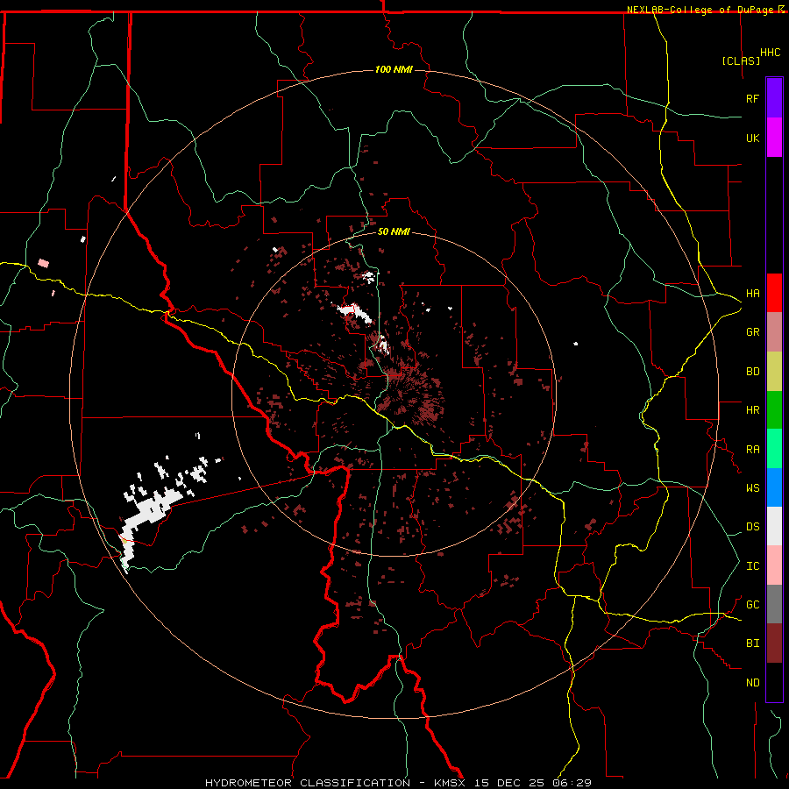Click the UK legend label
The height and width of the screenshot is (789, 789).
click(x=752, y=138)
